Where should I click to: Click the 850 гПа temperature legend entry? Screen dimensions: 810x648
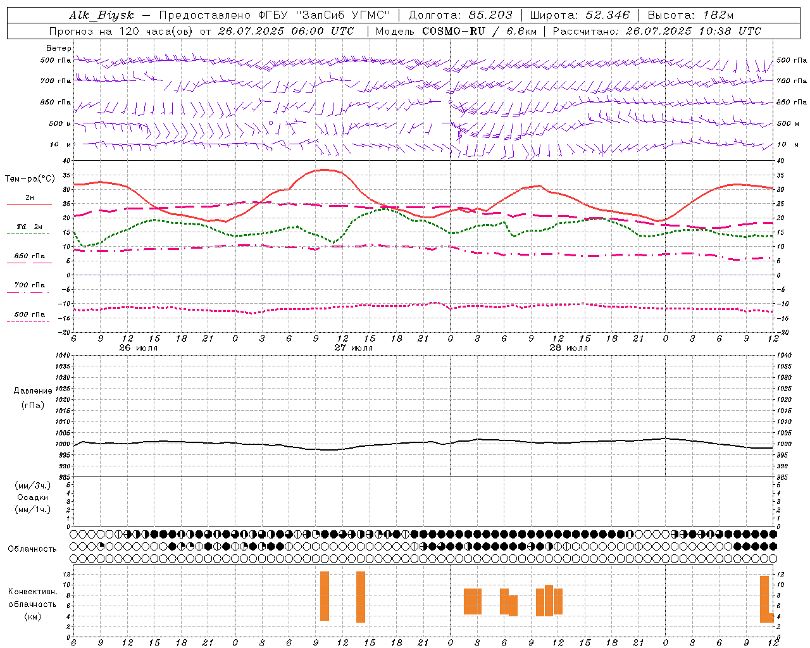coord(30,256)
